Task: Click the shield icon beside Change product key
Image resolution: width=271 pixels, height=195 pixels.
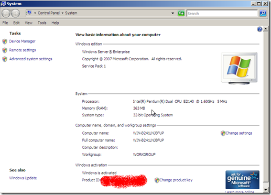Action: tap(157, 180)
